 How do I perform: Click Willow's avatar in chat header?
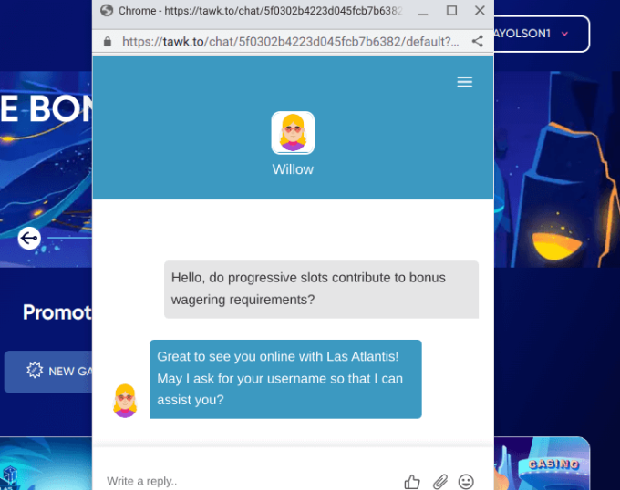click(x=293, y=133)
